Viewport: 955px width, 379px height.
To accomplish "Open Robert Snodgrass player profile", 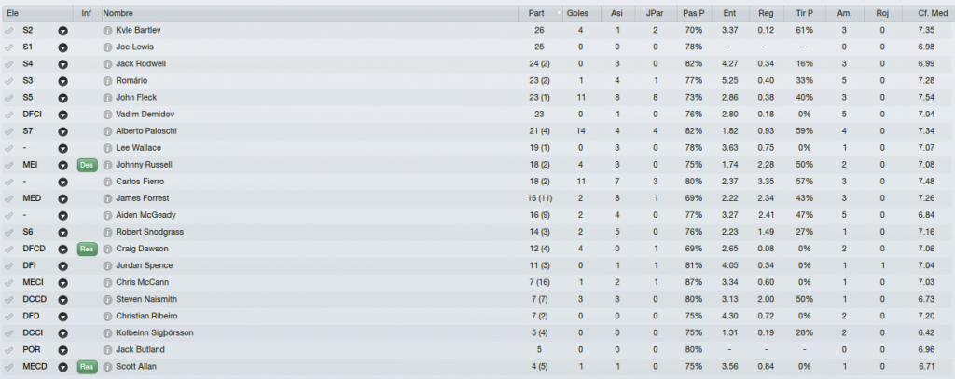I will [149, 232].
